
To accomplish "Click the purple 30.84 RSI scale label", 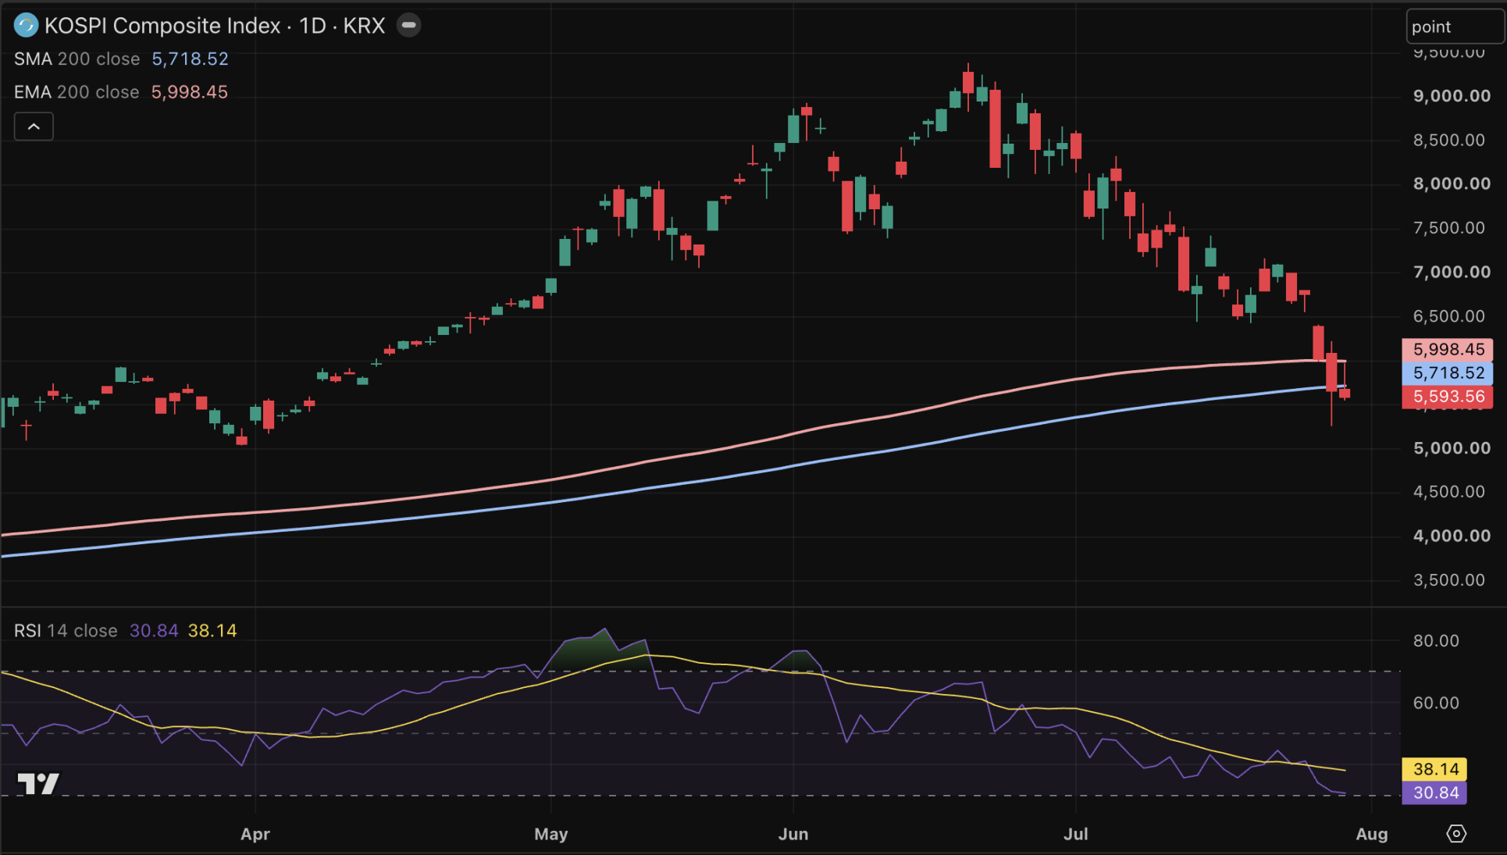I will [1434, 793].
